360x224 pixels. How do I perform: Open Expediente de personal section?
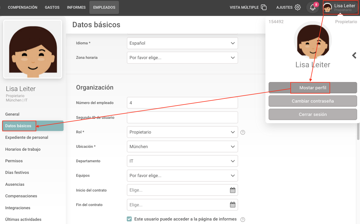[x=27, y=137]
